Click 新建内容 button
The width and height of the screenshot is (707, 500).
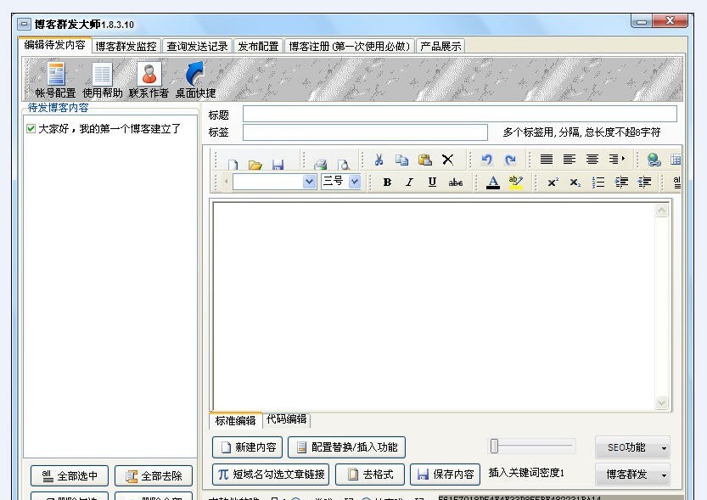[x=248, y=447]
